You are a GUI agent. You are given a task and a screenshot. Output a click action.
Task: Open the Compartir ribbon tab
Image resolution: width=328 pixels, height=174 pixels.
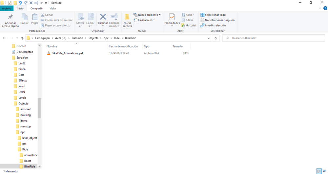click(36, 8)
